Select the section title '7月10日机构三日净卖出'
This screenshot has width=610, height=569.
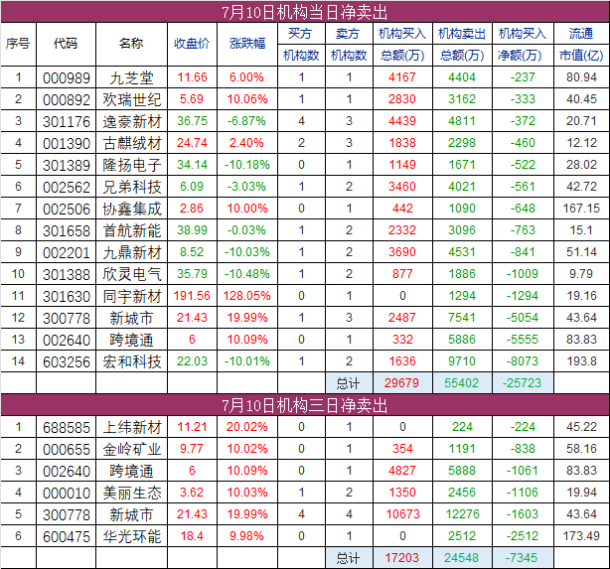[x=305, y=406]
